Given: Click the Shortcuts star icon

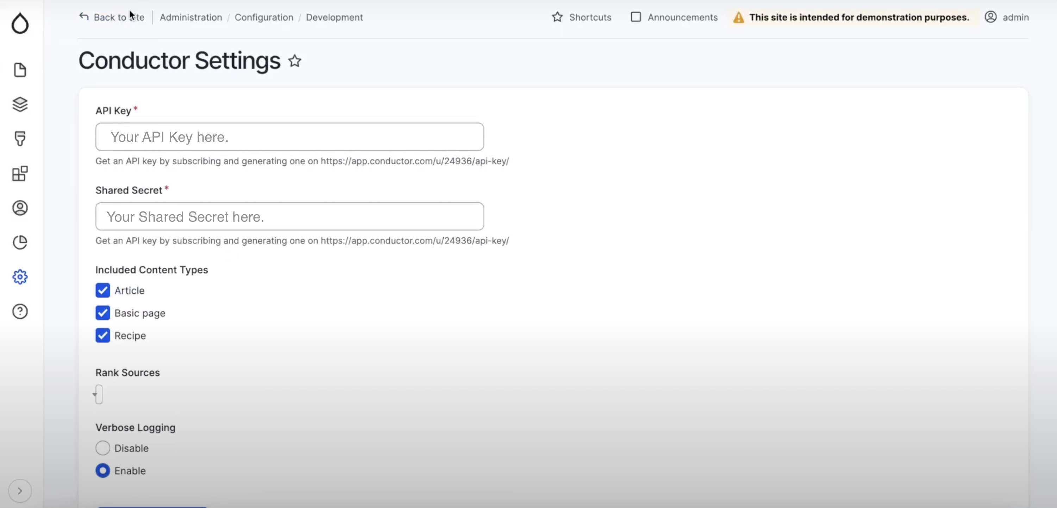Looking at the screenshot, I should point(557,17).
